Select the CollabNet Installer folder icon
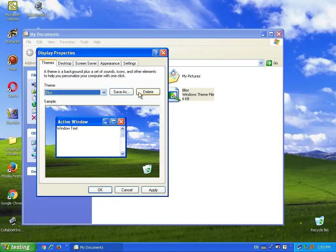Image resolution: width=336 pixels, height=252 pixels. [12, 146]
